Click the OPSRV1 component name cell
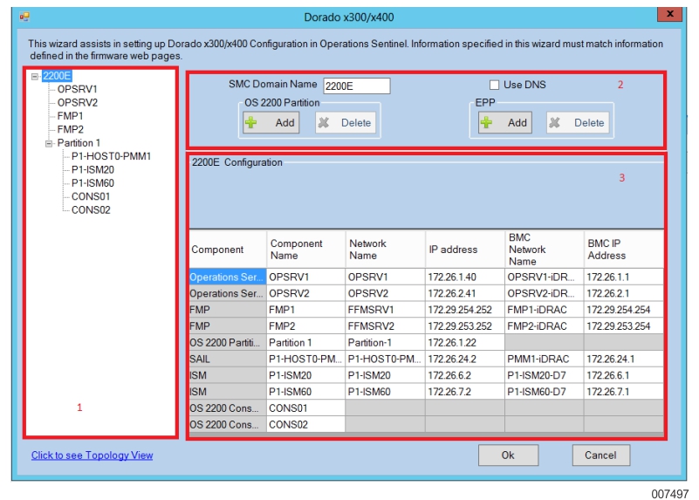 pos(306,277)
